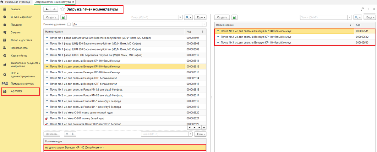Clear the right panel search field
Viewport: 377px width, 152px height.
tap(350, 17)
